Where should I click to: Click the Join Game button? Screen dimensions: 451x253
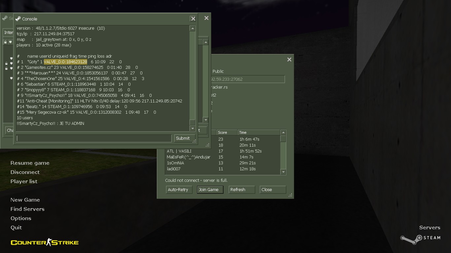click(x=210, y=190)
